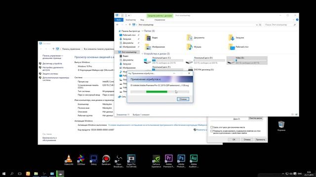Click the Explorer Back arrow button
Viewport: 316px width, 177px height.
coord(118,25)
